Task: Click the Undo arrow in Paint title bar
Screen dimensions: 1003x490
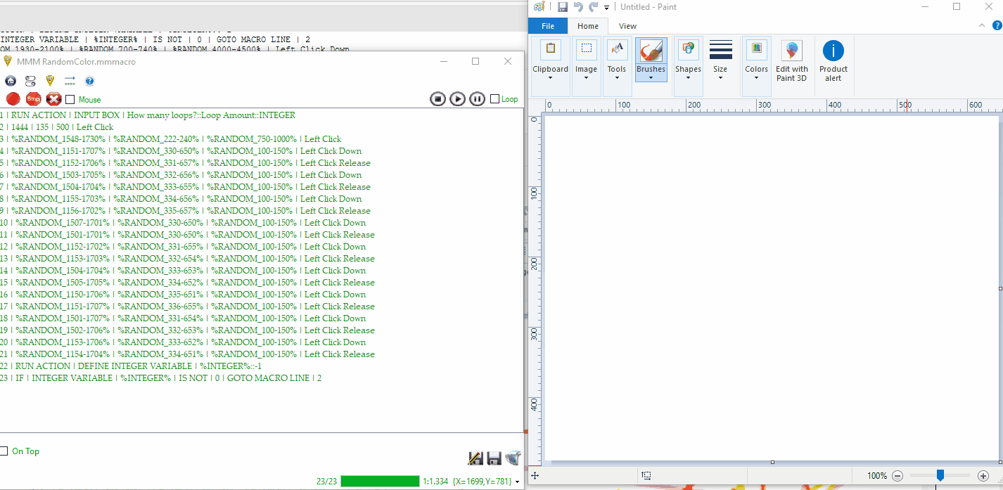Action: (x=578, y=7)
